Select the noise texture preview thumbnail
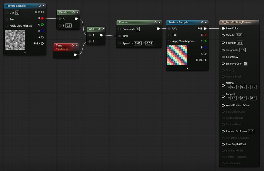The width and height of the screenshot is (264, 171). tap(15, 40)
